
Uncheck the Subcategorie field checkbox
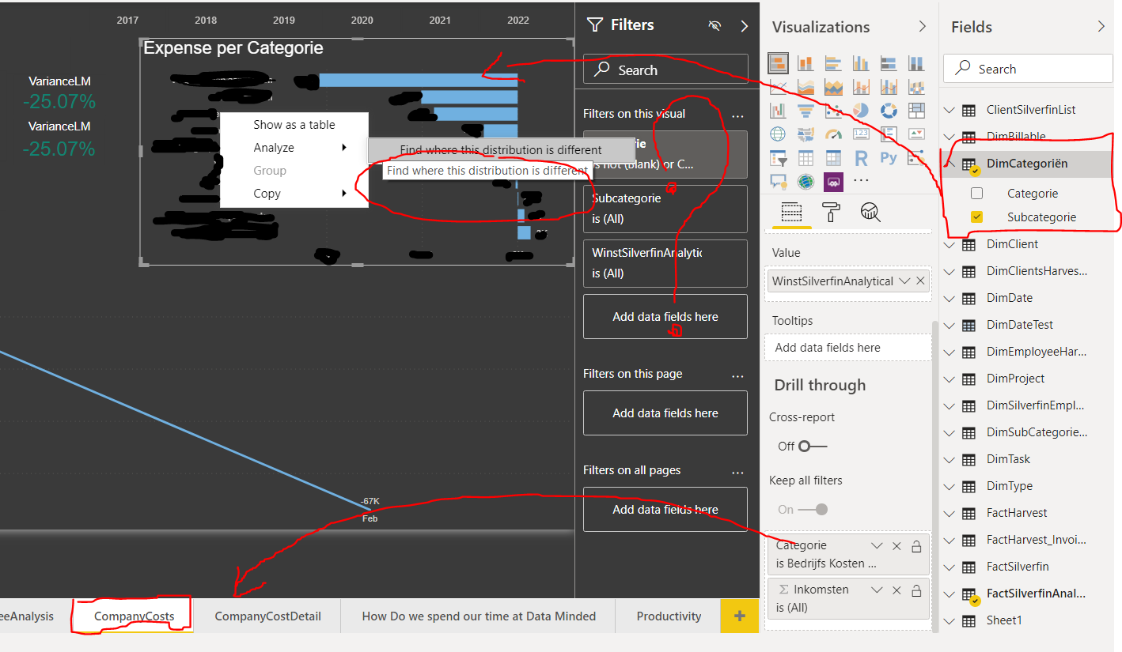tap(976, 217)
